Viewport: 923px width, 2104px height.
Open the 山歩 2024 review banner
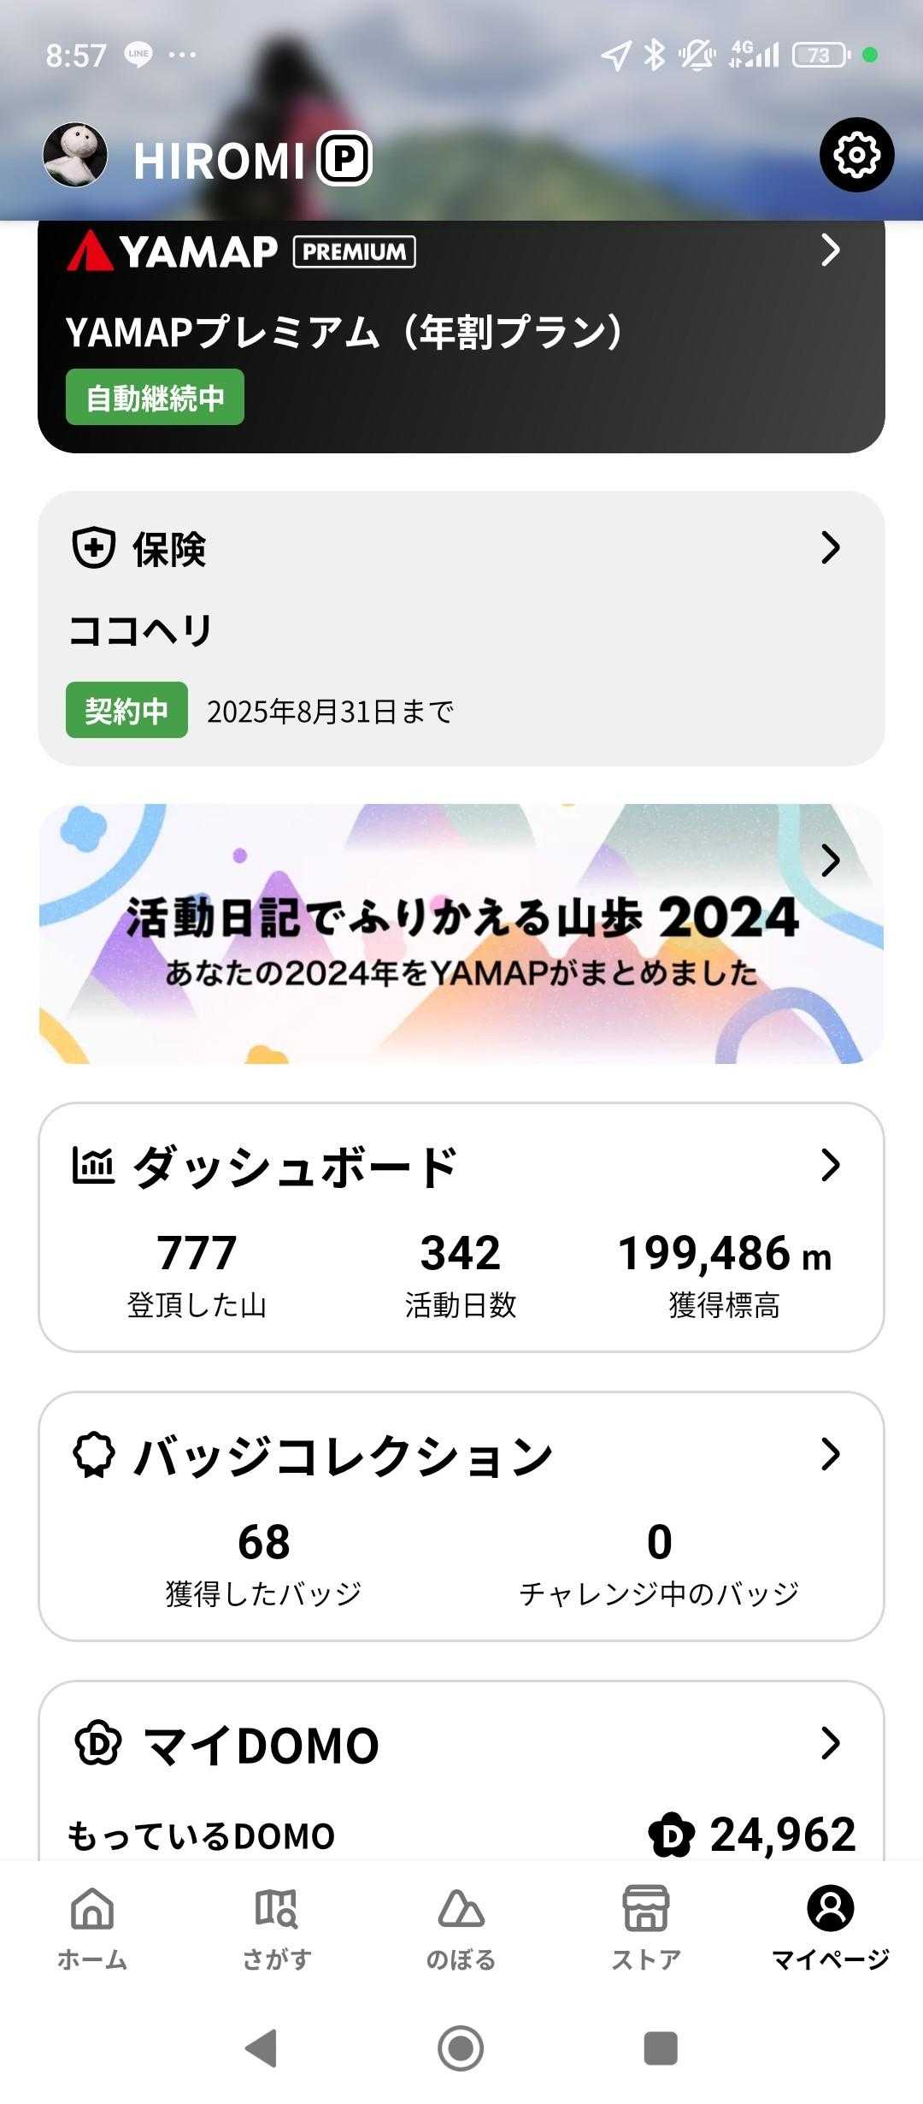coord(461,934)
